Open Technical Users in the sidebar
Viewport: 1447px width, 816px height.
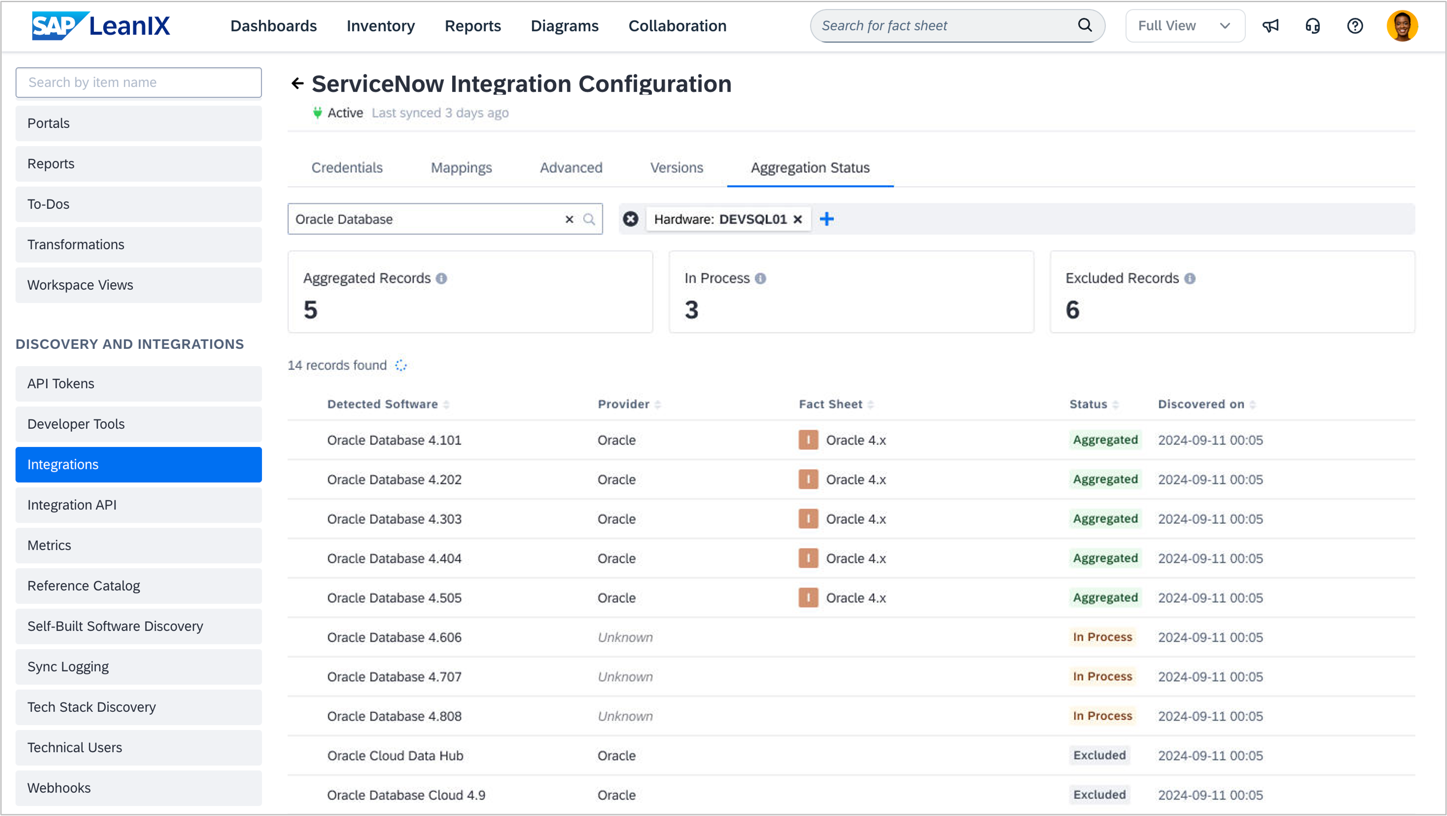(x=138, y=748)
